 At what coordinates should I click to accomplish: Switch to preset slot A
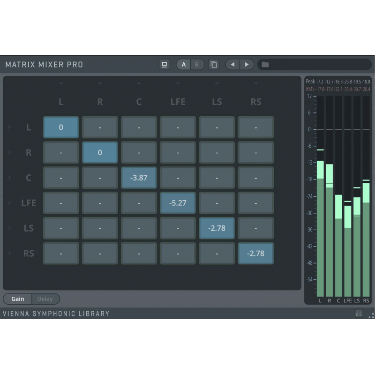[x=184, y=65]
